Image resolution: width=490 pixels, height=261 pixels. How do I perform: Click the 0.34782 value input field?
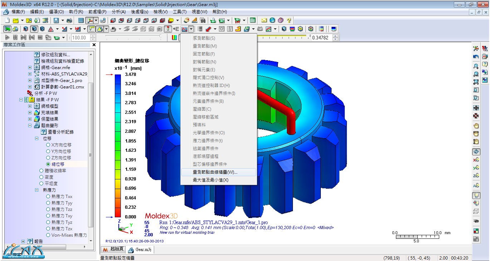pyautogui.click(x=320, y=38)
